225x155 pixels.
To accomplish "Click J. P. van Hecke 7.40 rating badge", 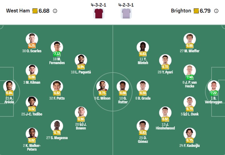I will tap(190, 77).
